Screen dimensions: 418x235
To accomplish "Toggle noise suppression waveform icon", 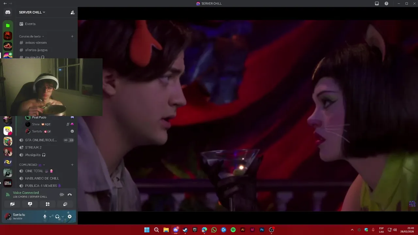I will 62,195.
